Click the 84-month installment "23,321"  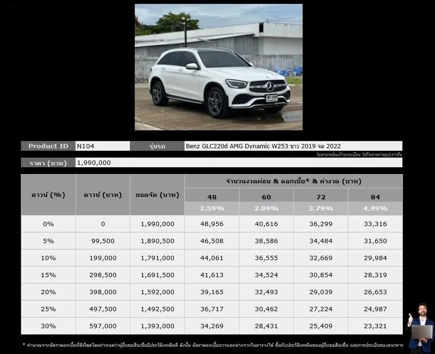click(375, 326)
